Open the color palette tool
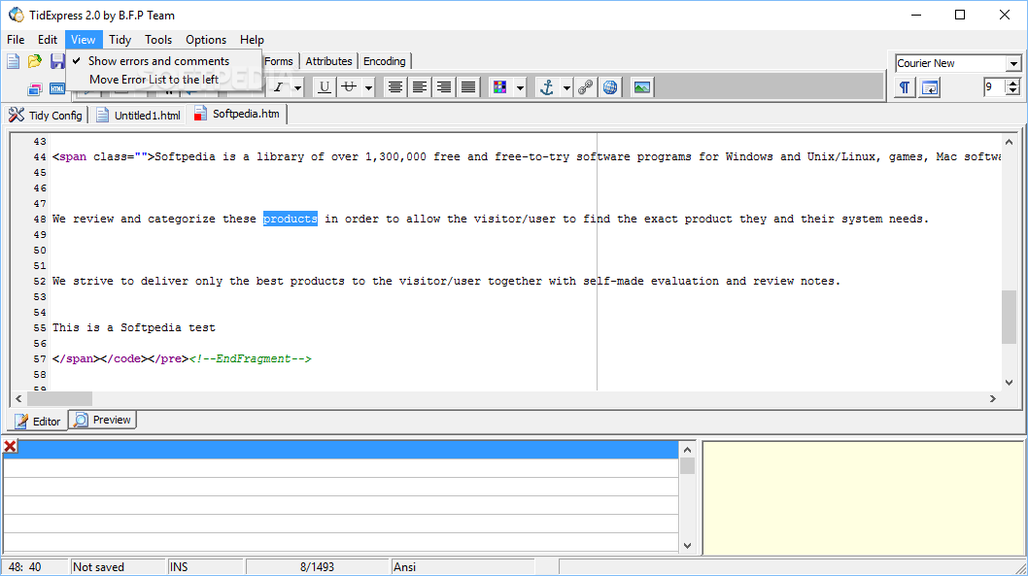 pyautogui.click(x=500, y=87)
